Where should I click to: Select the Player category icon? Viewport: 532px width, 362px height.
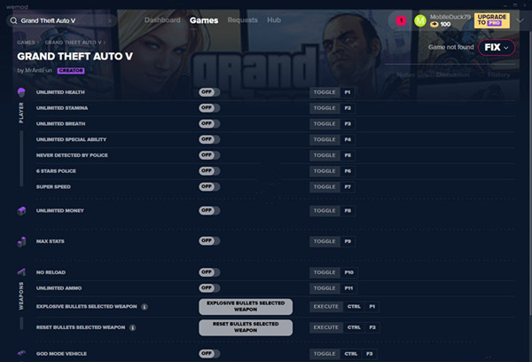21,92
